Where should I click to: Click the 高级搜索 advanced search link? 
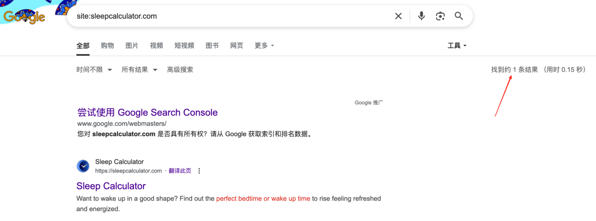pos(180,70)
